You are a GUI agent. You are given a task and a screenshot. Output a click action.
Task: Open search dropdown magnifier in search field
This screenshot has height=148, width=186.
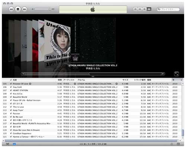159,9
